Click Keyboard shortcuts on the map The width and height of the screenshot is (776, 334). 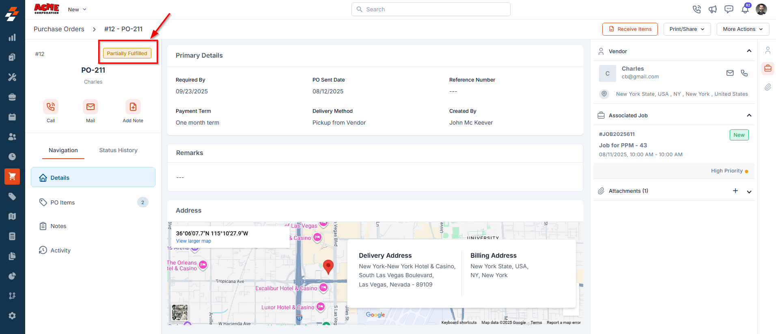[x=459, y=323]
